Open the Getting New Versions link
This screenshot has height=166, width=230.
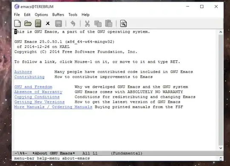pos(39,102)
